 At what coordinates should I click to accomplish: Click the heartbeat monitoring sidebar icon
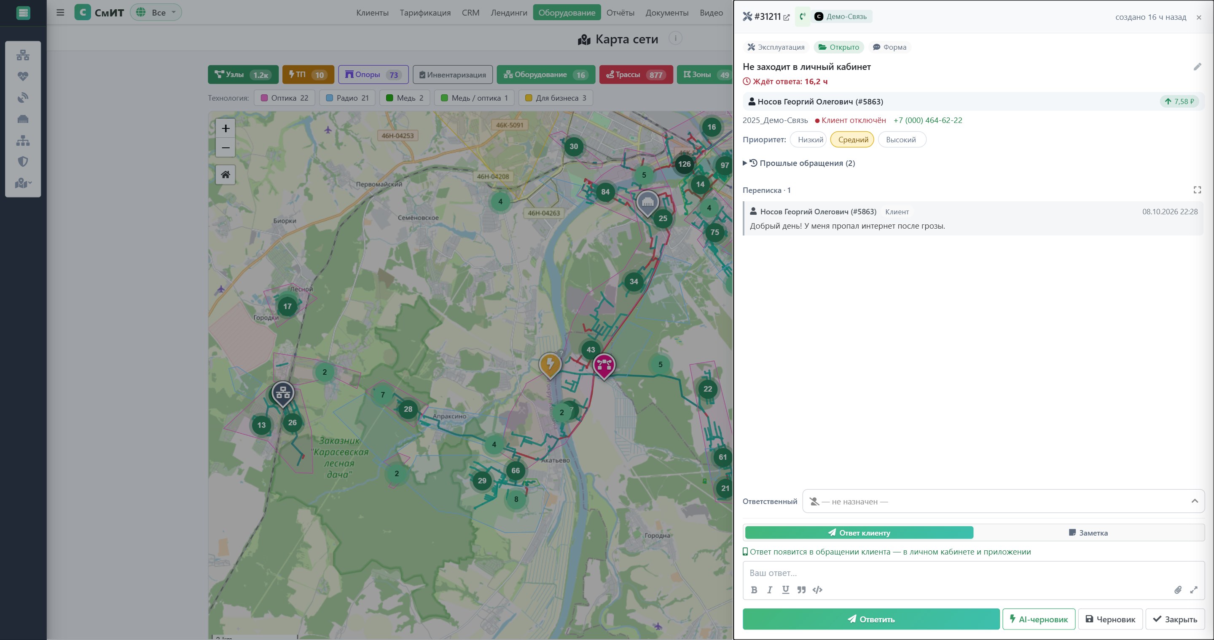pyautogui.click(x=23, y=76)
